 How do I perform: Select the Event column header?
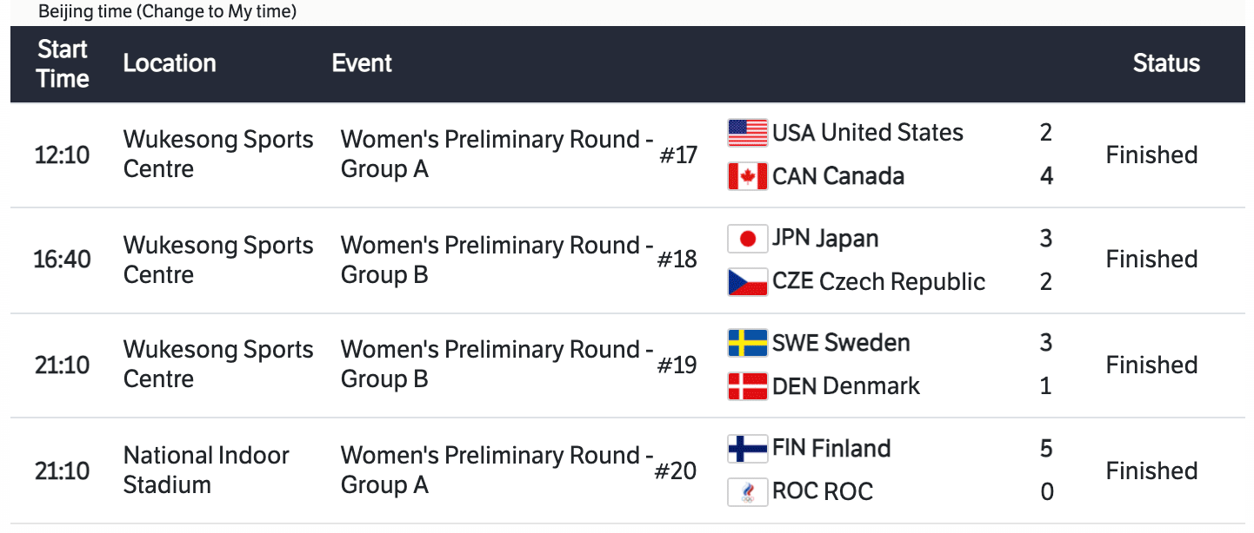coord(362,63)
